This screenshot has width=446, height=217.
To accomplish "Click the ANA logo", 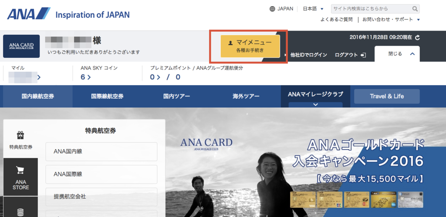I will pos(29,13).
